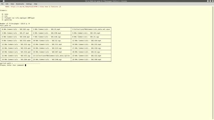Click table cell numbered 10 (S02.E2.ogv)
The height and width of the screenshot is (120, 214).
tap(51, 41)
